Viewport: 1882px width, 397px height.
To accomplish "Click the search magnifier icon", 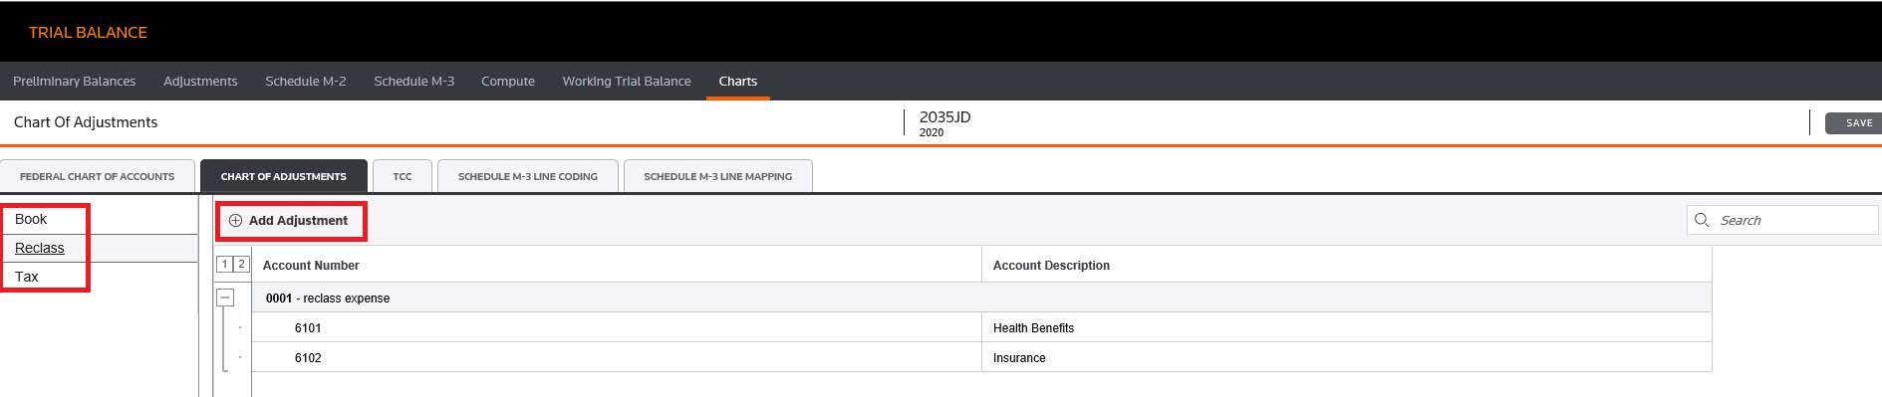I will [x=1702, y=220].
